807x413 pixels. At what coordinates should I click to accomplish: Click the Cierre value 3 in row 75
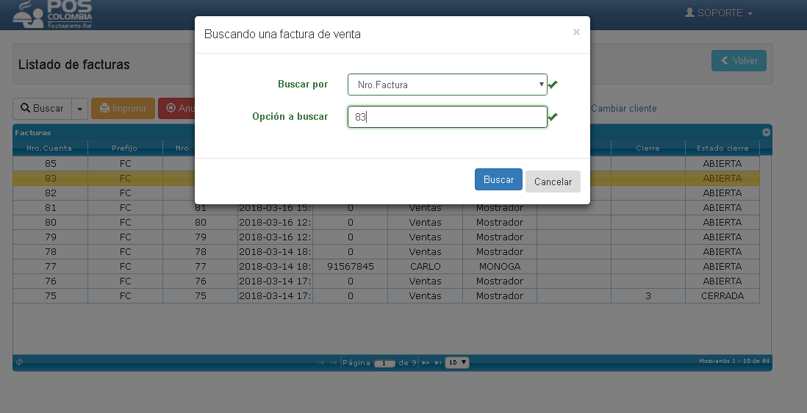(x=648, y=295)
